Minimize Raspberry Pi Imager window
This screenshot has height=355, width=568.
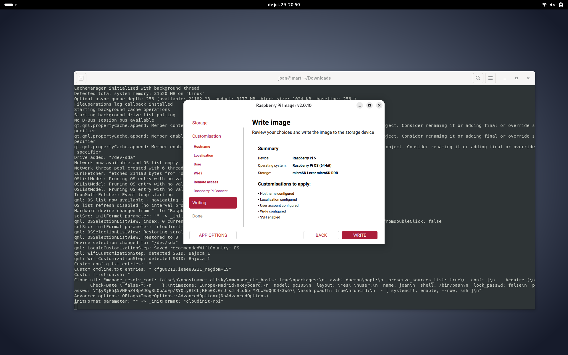pos(360,105)
